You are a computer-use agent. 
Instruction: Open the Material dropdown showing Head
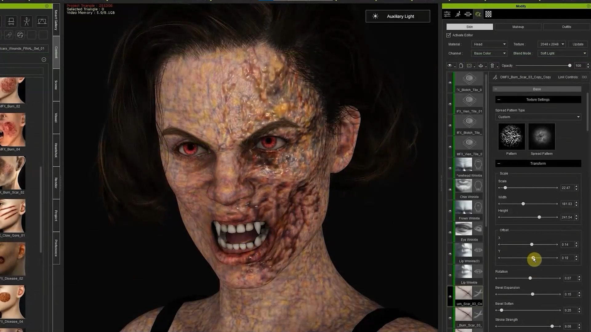(x=489, y=44)
